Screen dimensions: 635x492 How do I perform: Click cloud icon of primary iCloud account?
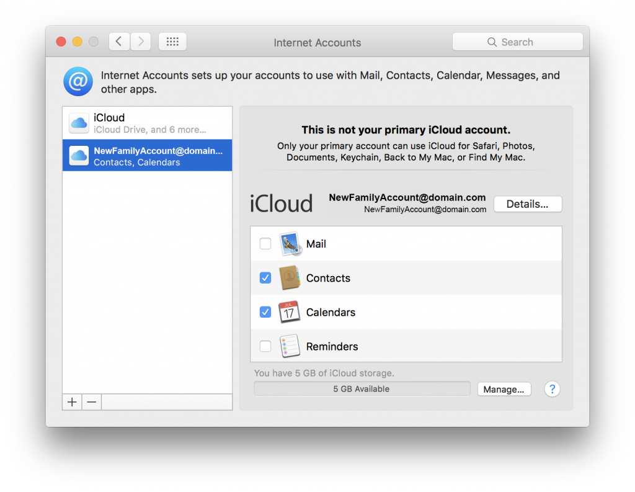79,123
